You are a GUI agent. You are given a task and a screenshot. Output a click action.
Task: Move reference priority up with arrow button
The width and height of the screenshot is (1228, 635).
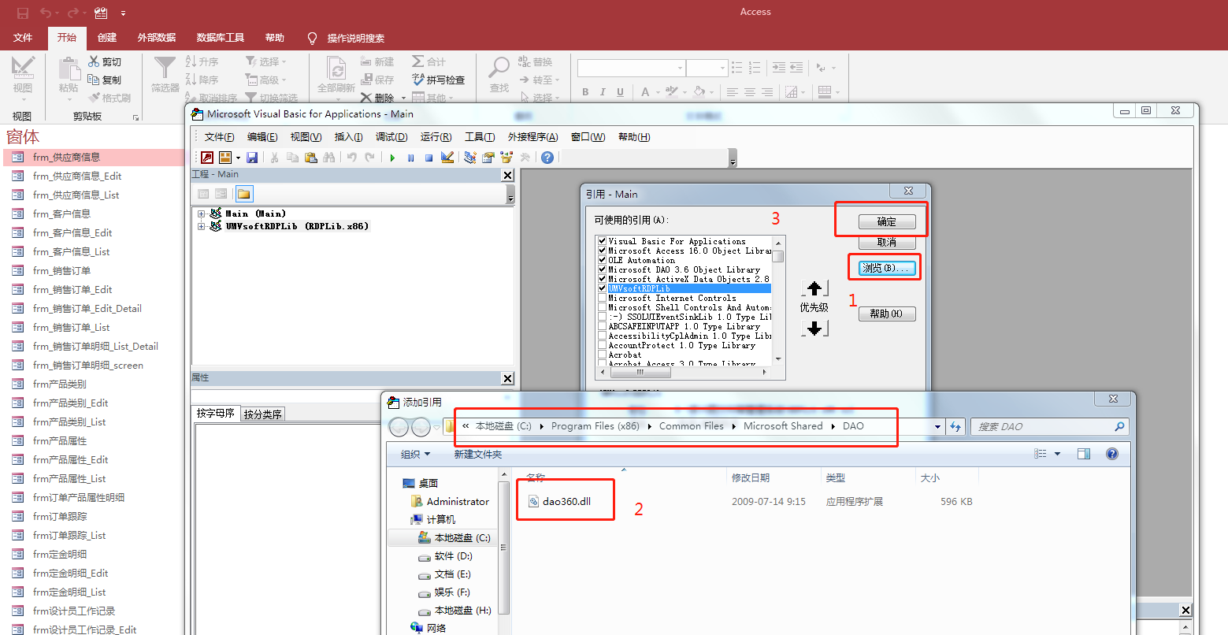814,288
